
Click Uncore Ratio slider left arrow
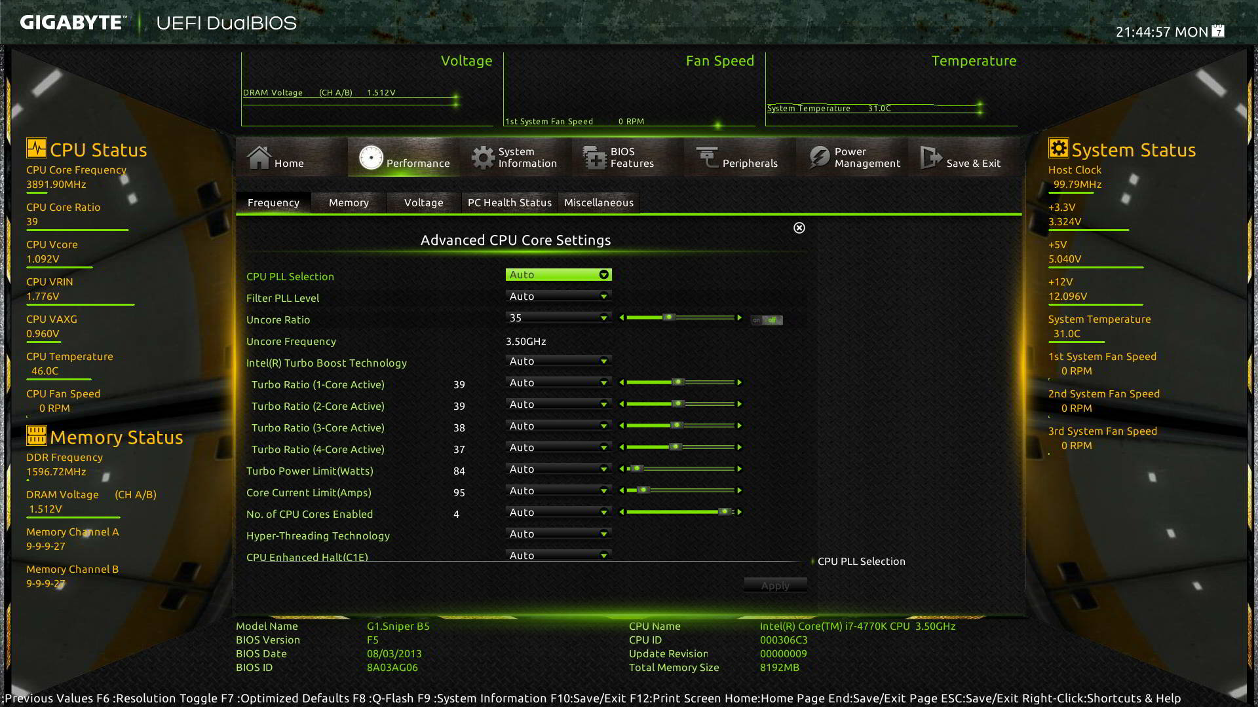(622, 317)
